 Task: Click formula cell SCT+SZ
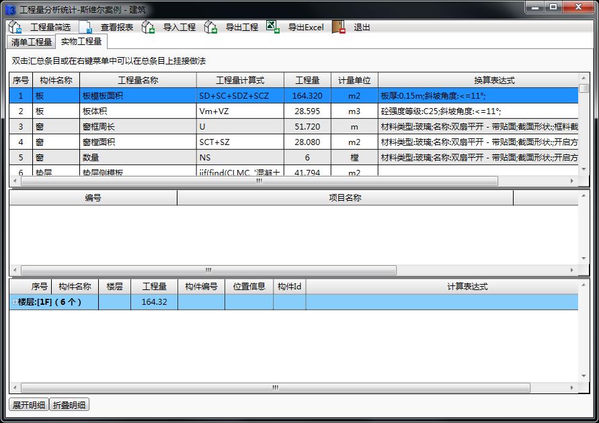tap(240, 142)
